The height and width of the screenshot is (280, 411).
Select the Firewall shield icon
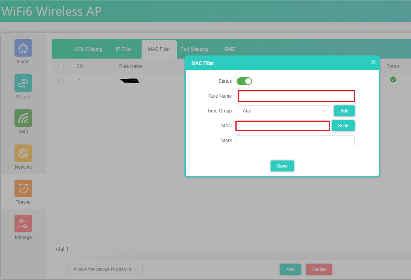[x=23, y=189]
